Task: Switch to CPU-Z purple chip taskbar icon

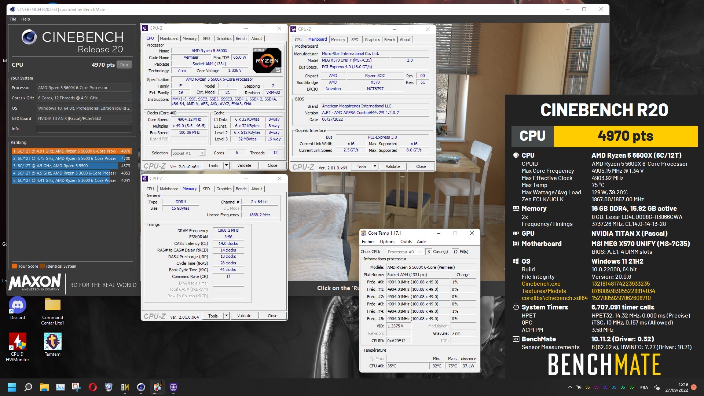Action: coord(173,387)
